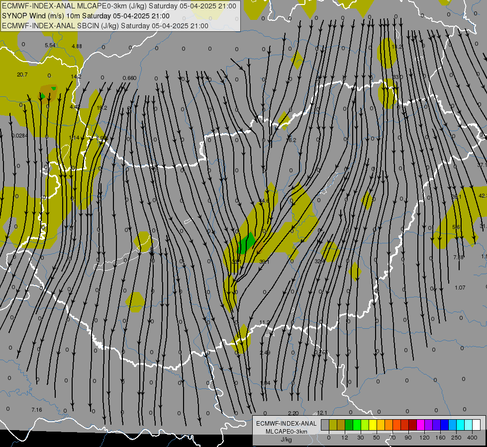Click the map value 0.765
The image size is (487, 447).
click(x=321, y=352)
